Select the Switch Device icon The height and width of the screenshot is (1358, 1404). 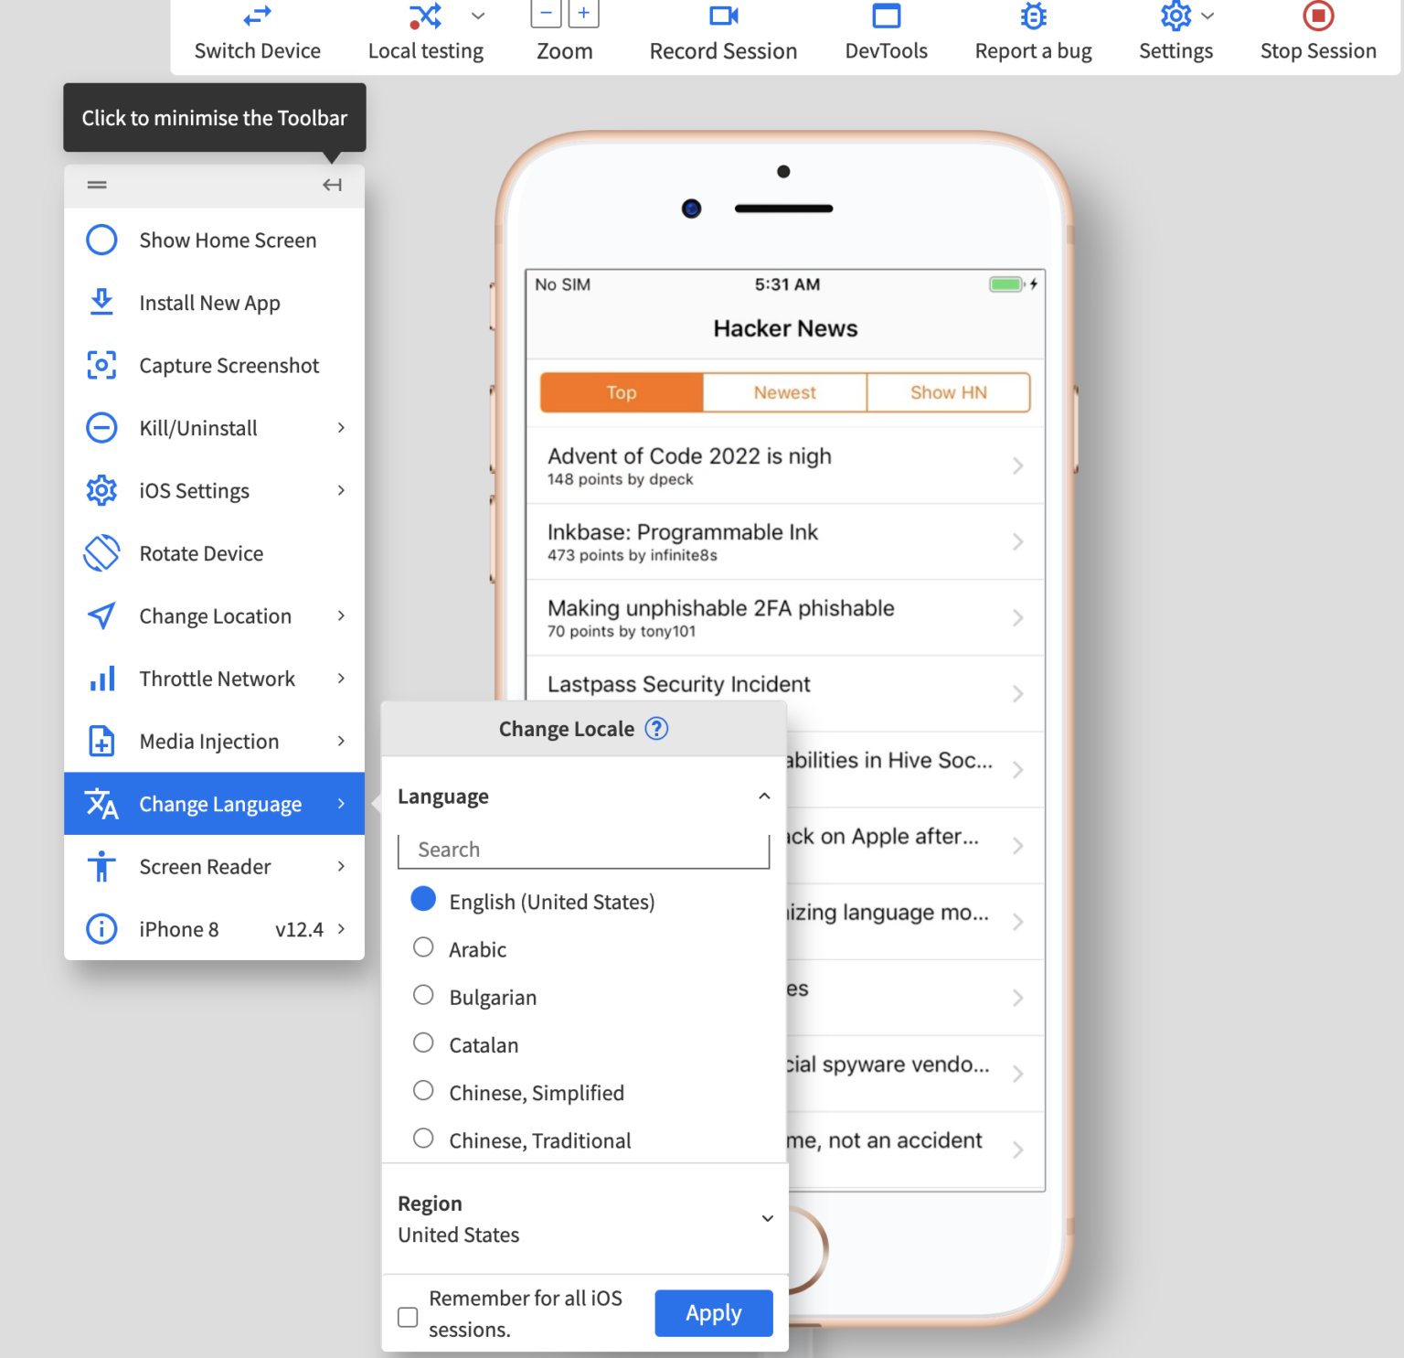[x=257, y=16]
